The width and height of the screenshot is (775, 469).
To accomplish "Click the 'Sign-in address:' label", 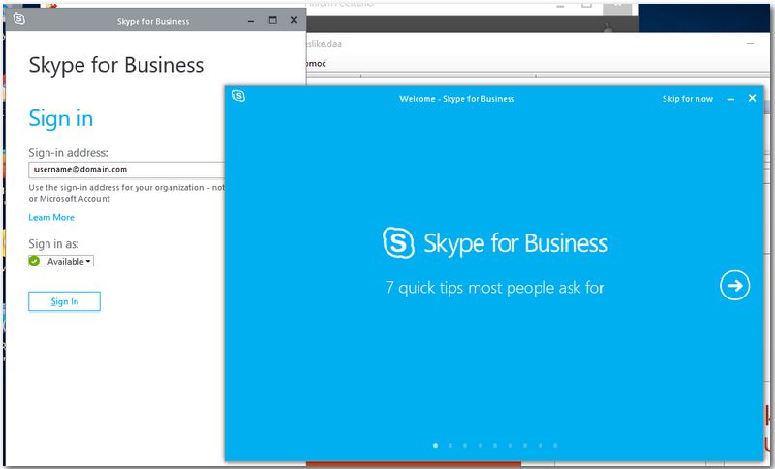I will tap(68, 153).
